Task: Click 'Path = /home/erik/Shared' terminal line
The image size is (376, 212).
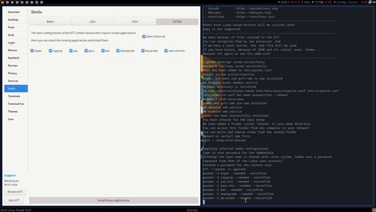Action: (224, 140)
